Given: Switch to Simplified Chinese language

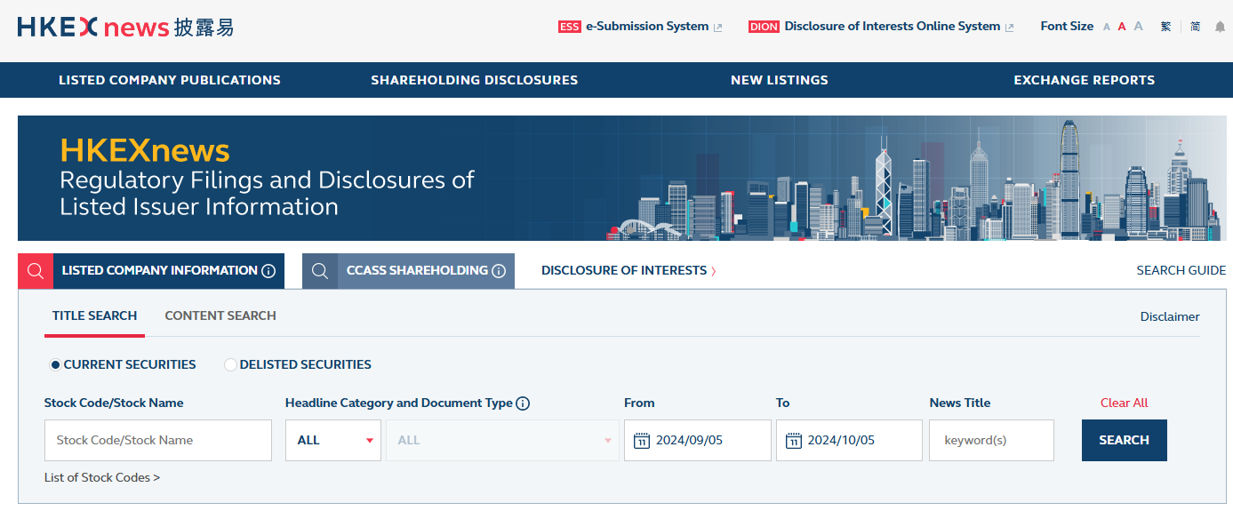Looking at the screenshot, I should pos(1195,27).
